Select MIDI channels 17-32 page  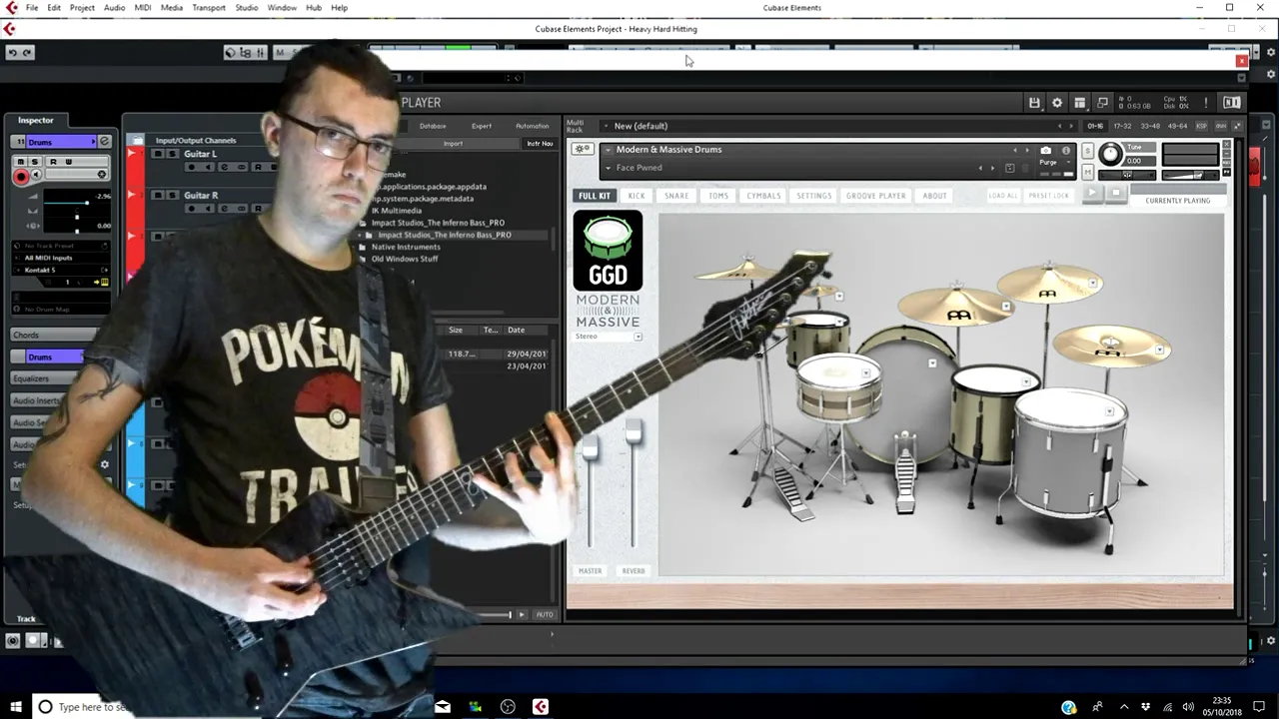(1123, 126)
